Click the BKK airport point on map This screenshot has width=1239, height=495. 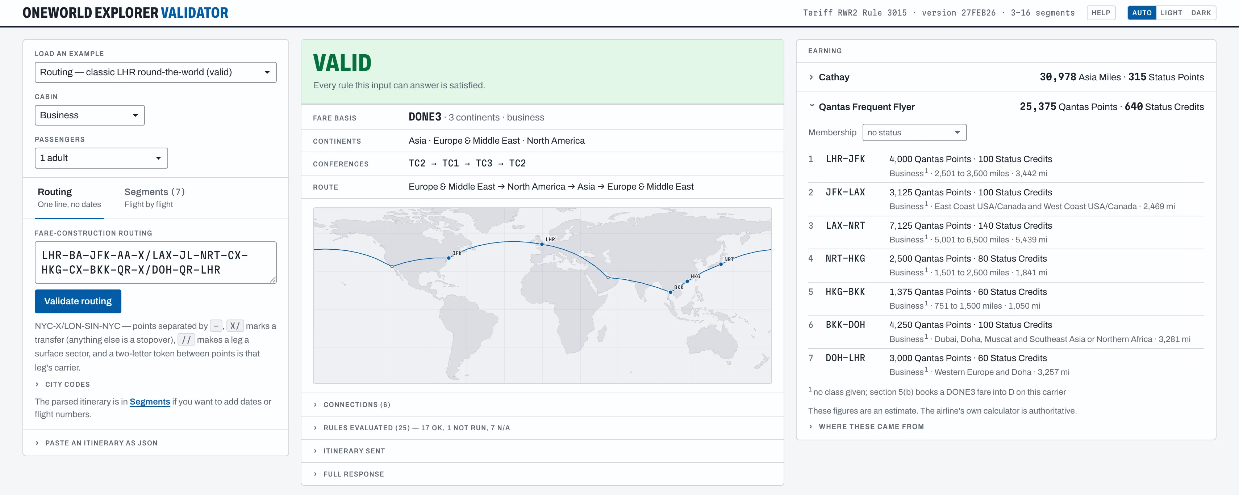tap(671, 292)
